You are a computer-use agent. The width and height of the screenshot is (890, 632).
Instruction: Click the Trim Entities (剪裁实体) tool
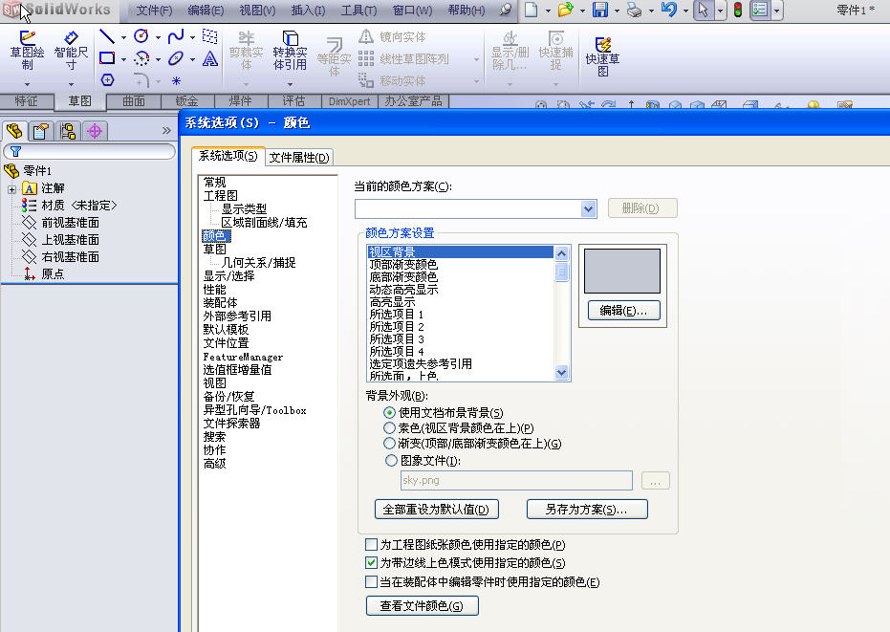247,51
